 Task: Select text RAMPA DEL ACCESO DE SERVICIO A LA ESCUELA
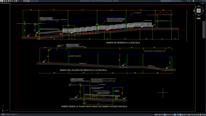(x=83, y=70)
